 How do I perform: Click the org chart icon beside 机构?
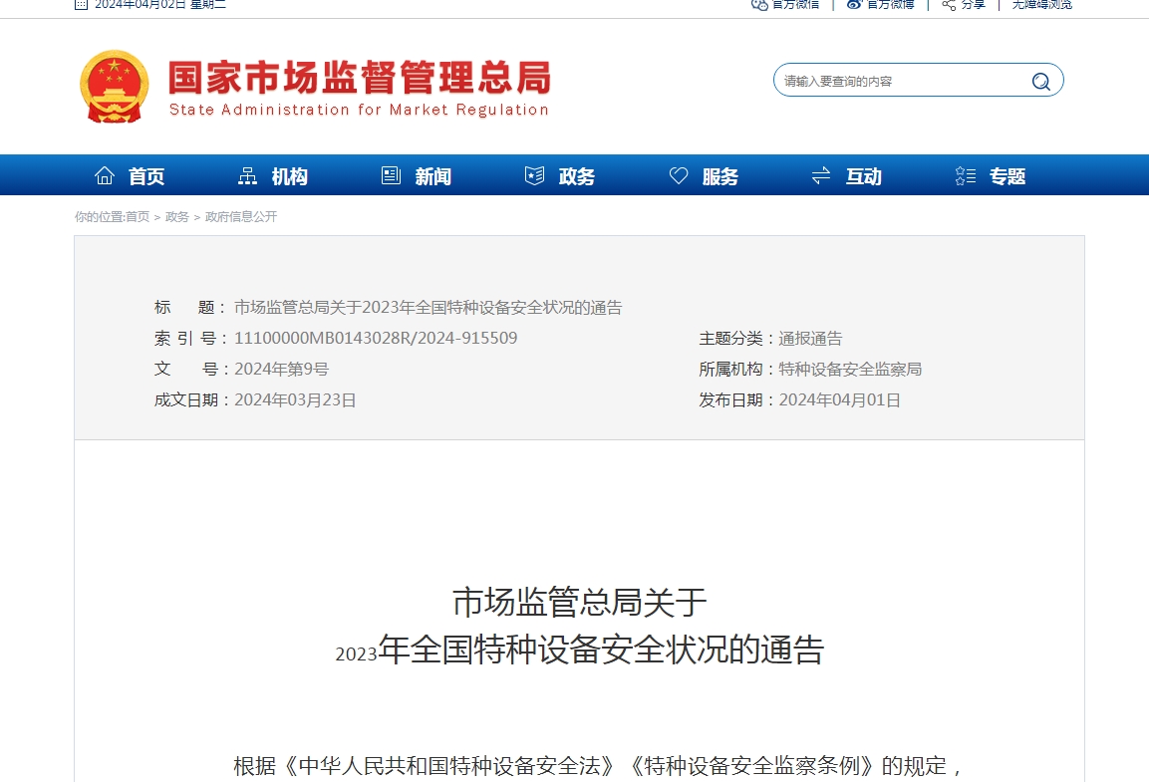coord(248,176)
